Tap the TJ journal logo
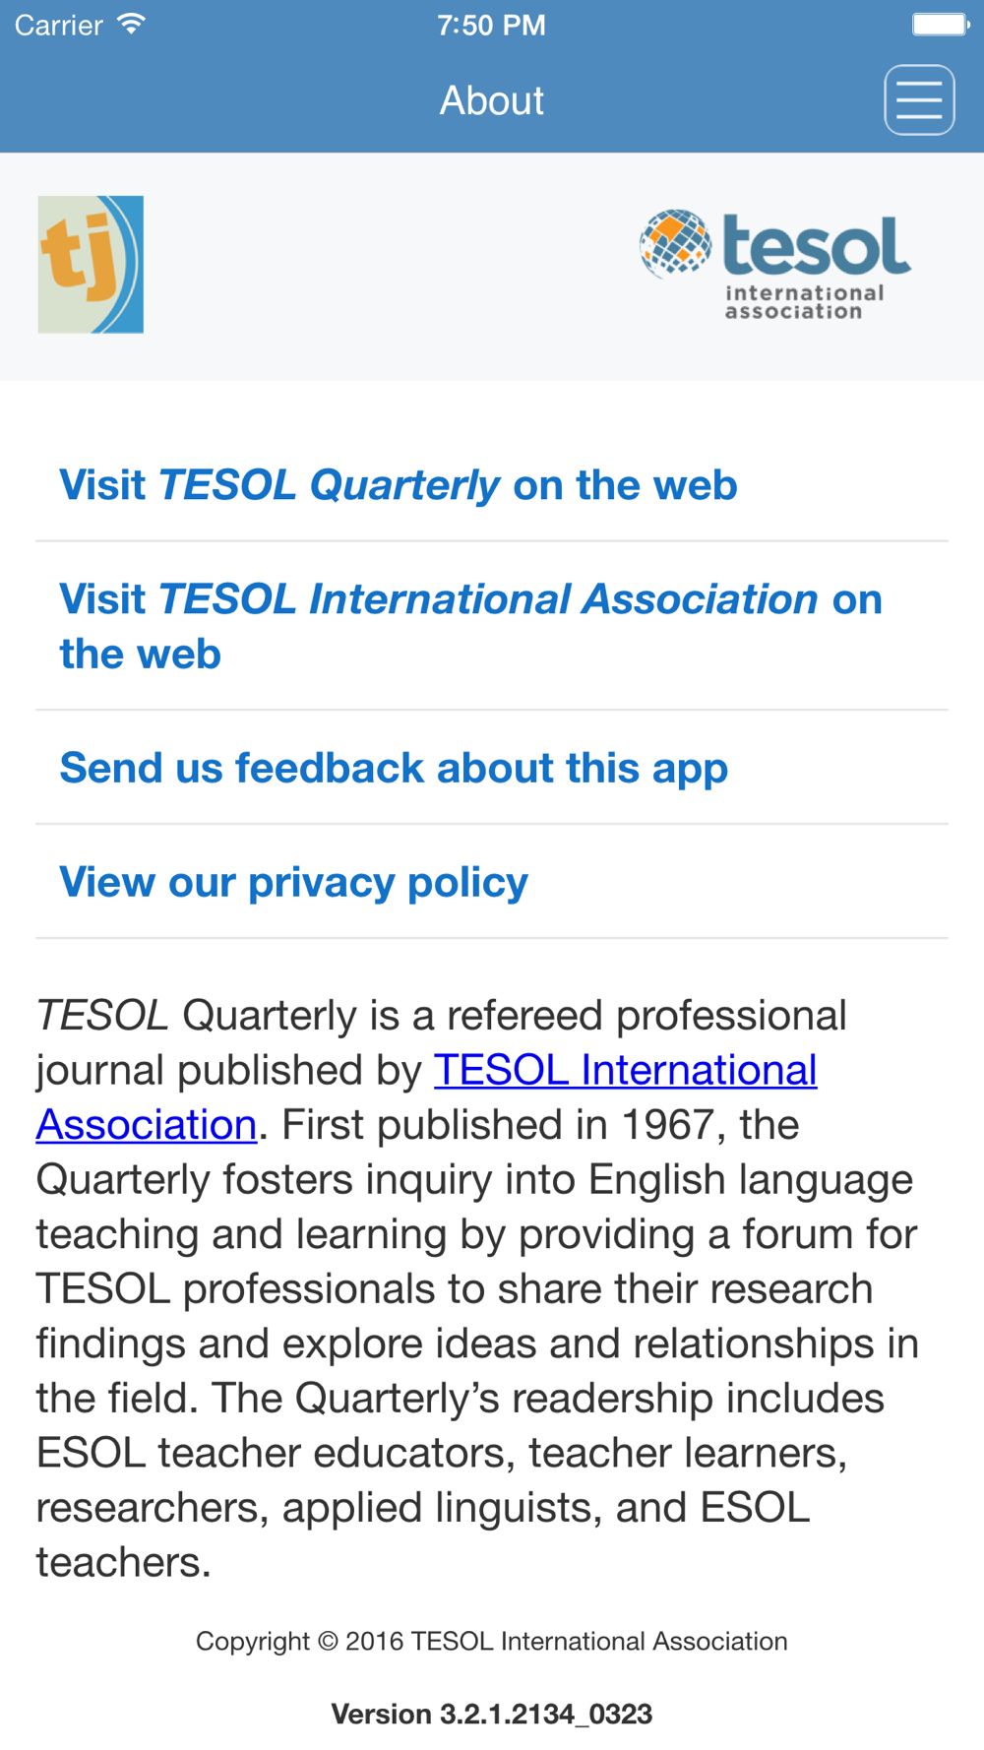The image size is (984, 1750). pos(91,264)
